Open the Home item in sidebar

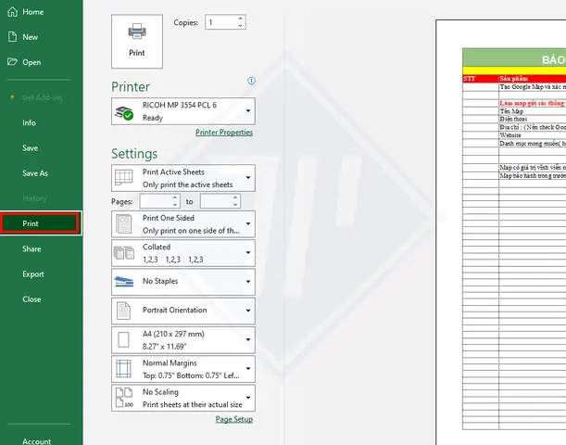(32, 12)
